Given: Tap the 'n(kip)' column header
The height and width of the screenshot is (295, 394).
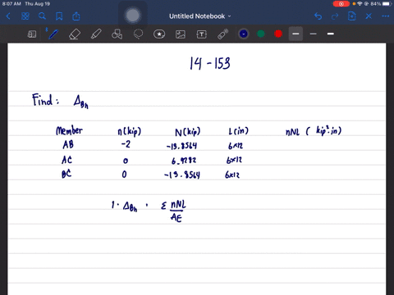Looking at the screenshot, I should click(129, 131).
